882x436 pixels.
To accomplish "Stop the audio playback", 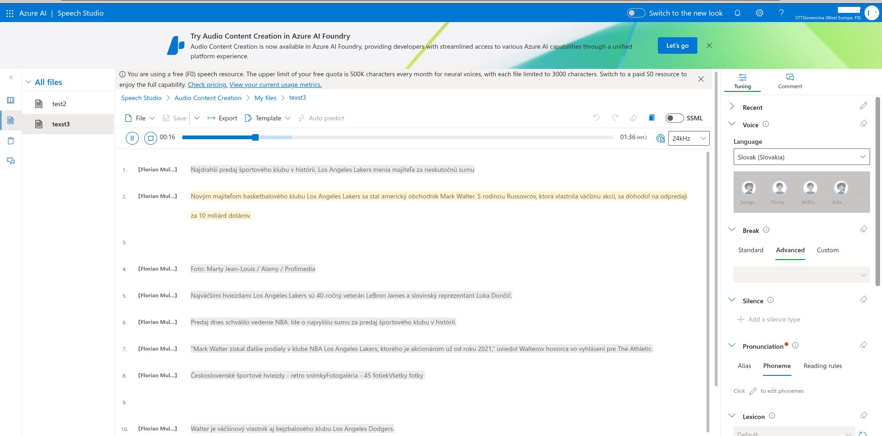I will point(151,138).
